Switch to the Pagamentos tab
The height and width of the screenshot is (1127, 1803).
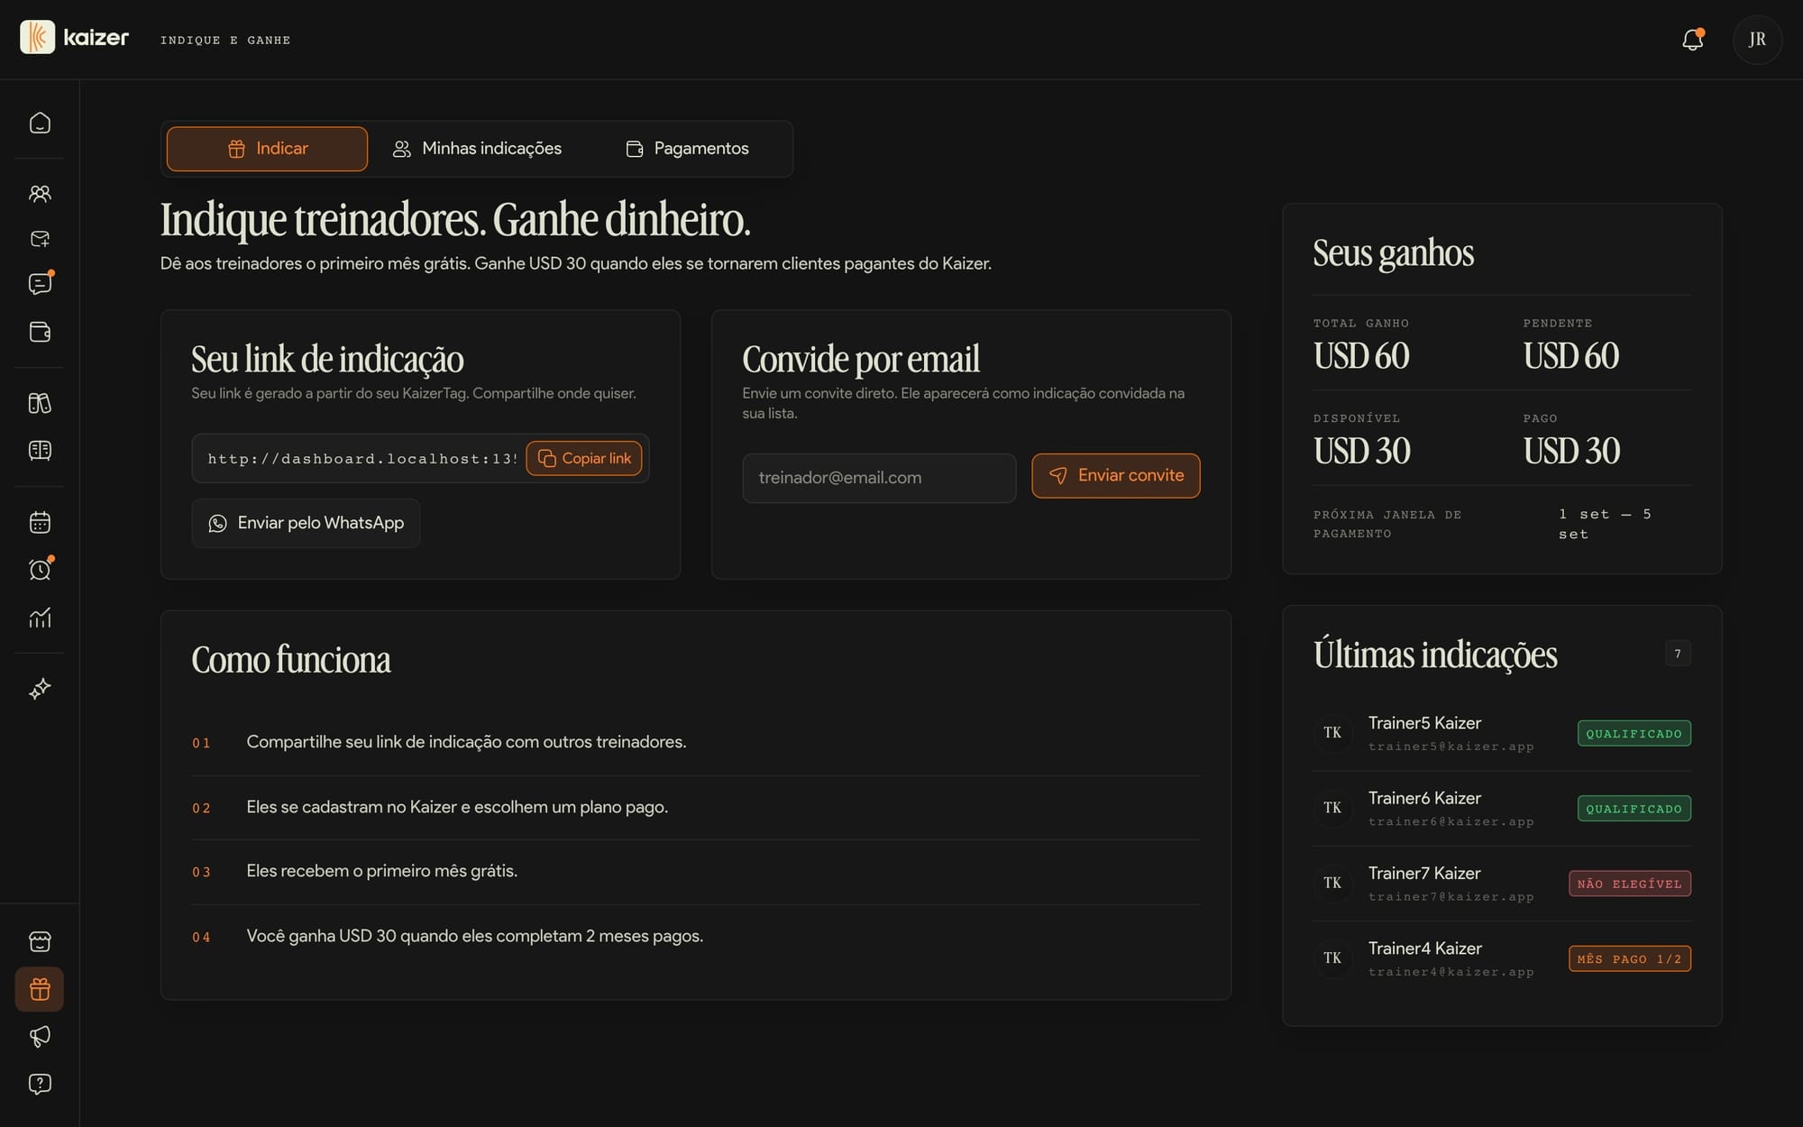pyautogui.click(x=687, y=149)
